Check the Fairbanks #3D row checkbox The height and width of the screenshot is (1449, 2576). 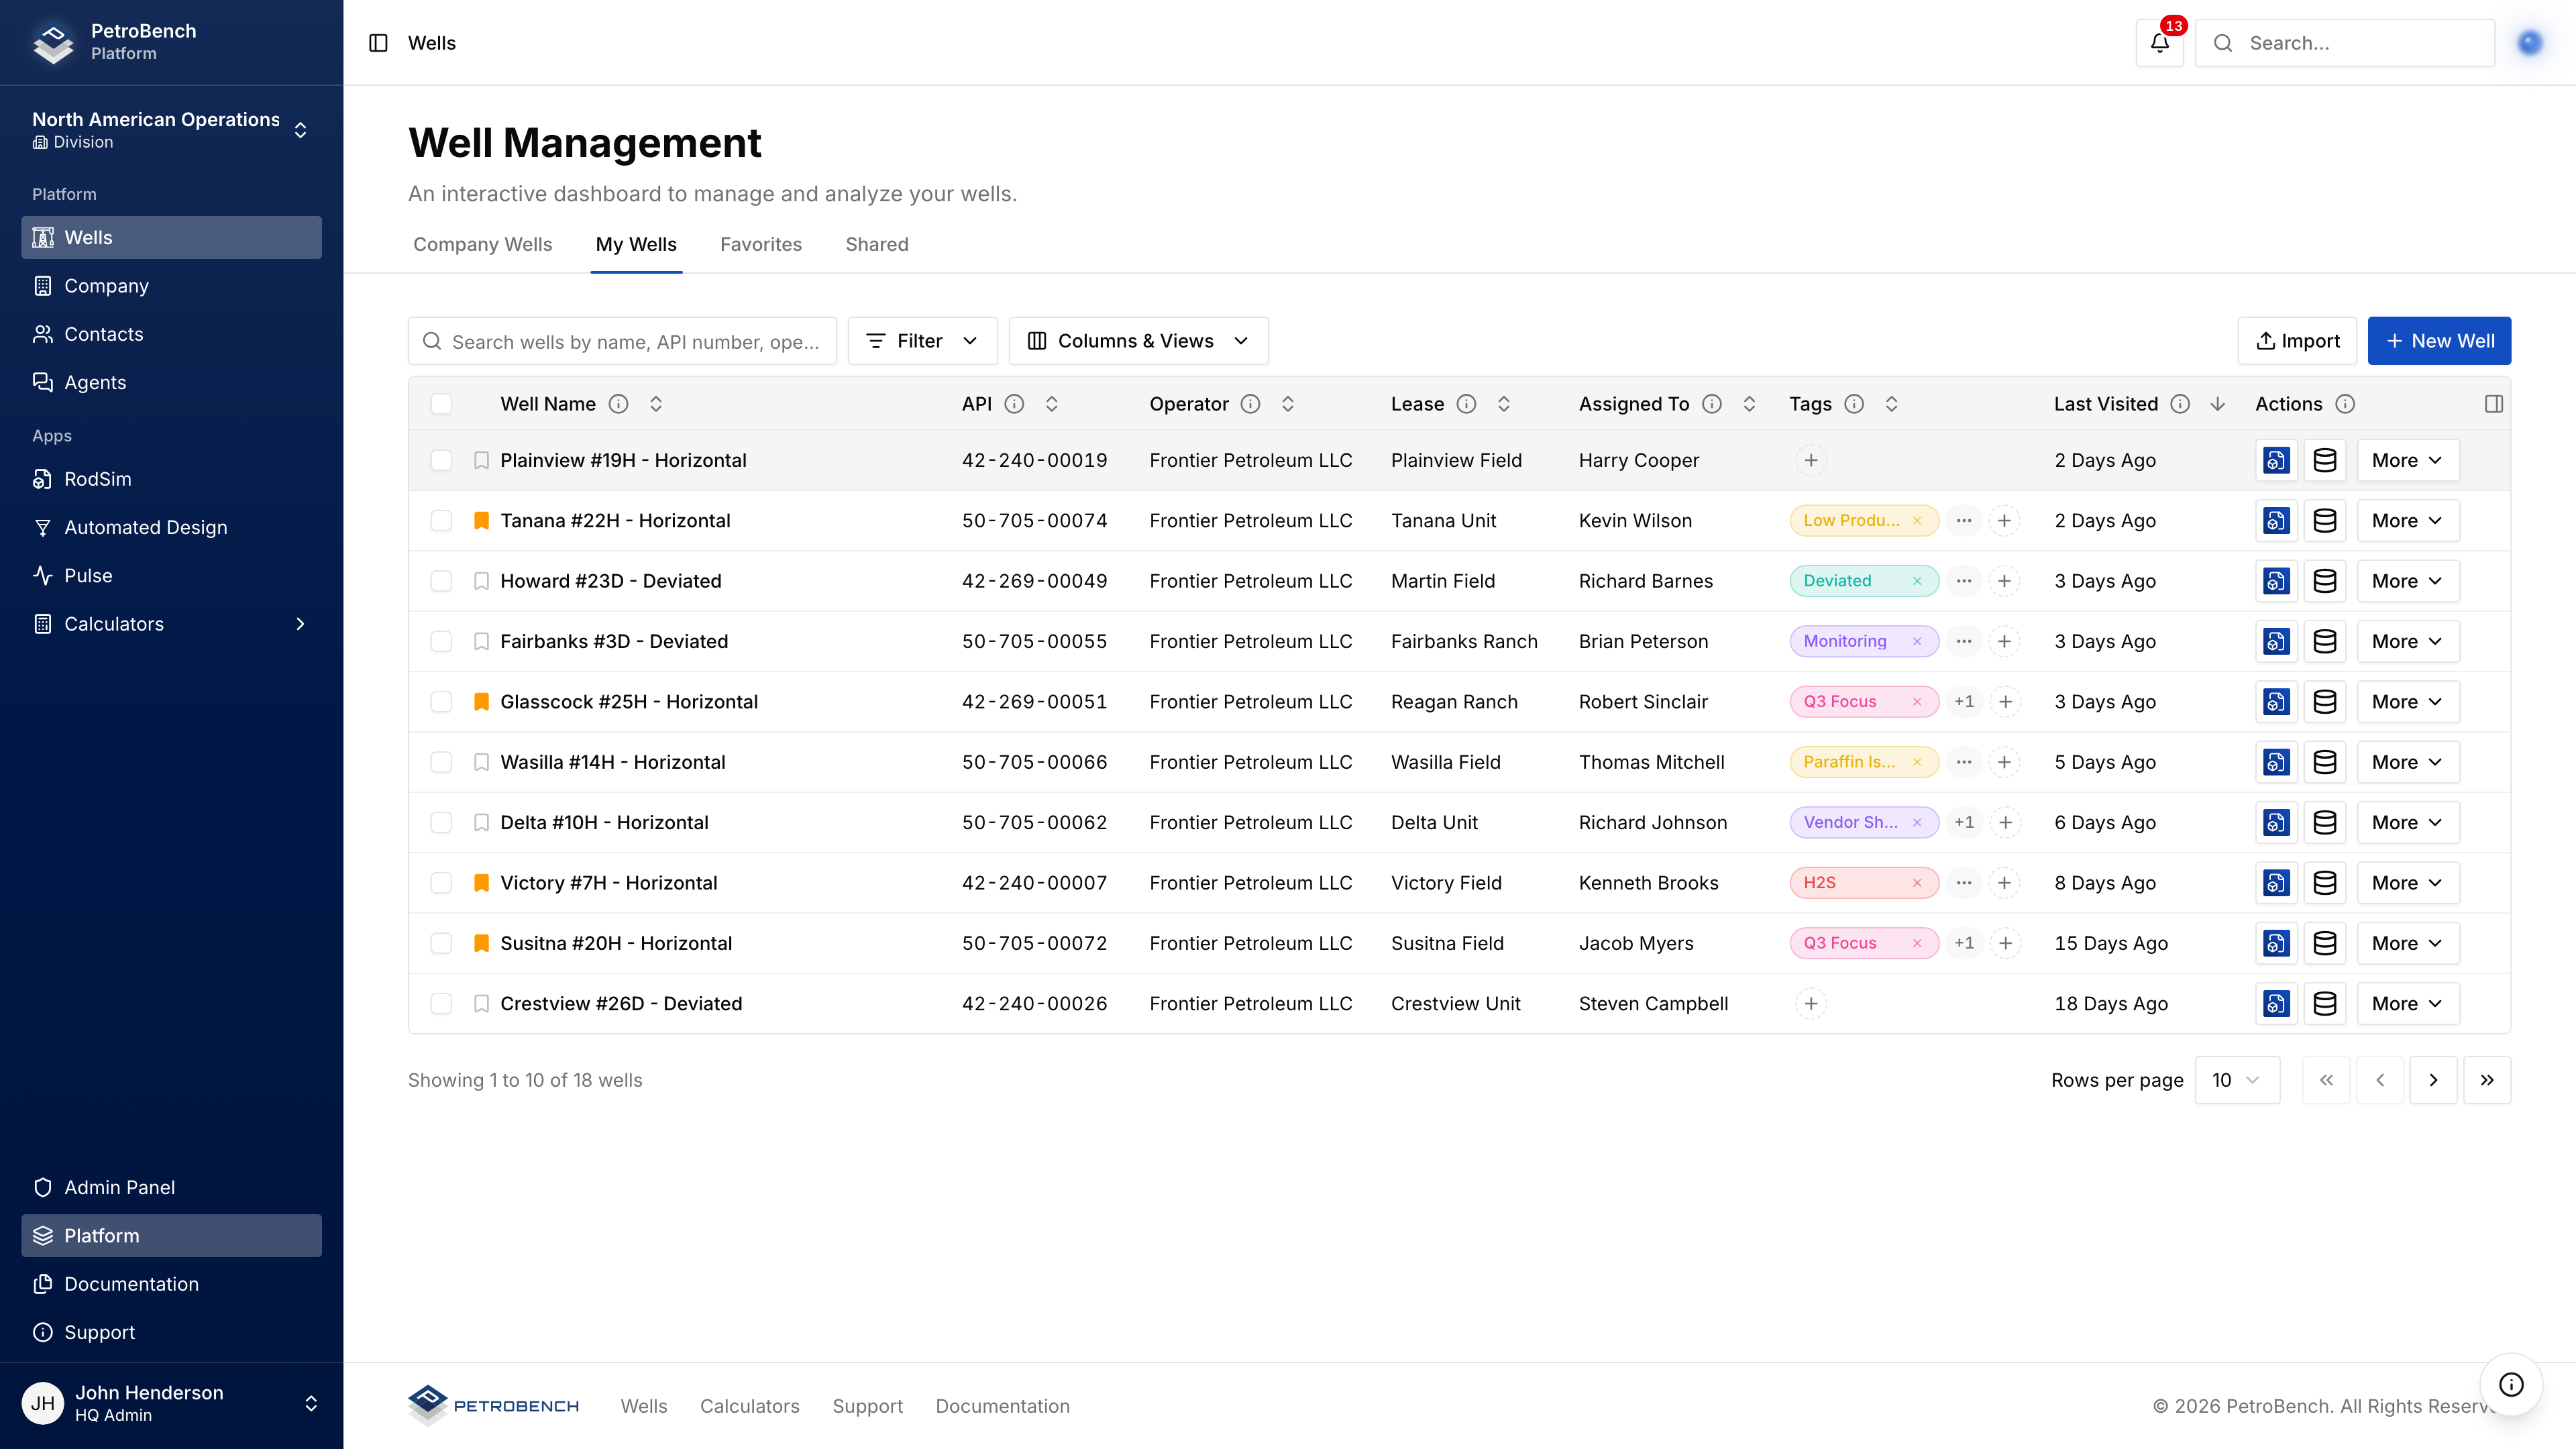(441, 641)
